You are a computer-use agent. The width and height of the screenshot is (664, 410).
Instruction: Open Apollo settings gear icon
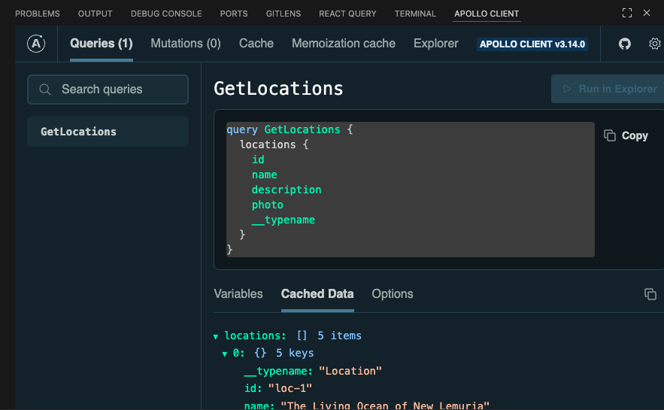[x=654, y=44]
